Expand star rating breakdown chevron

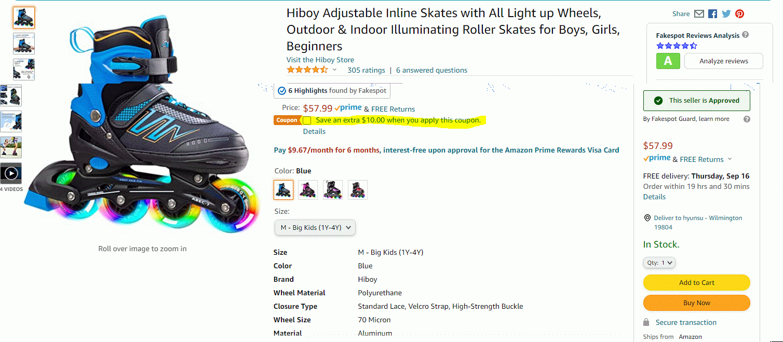(334, 70)
